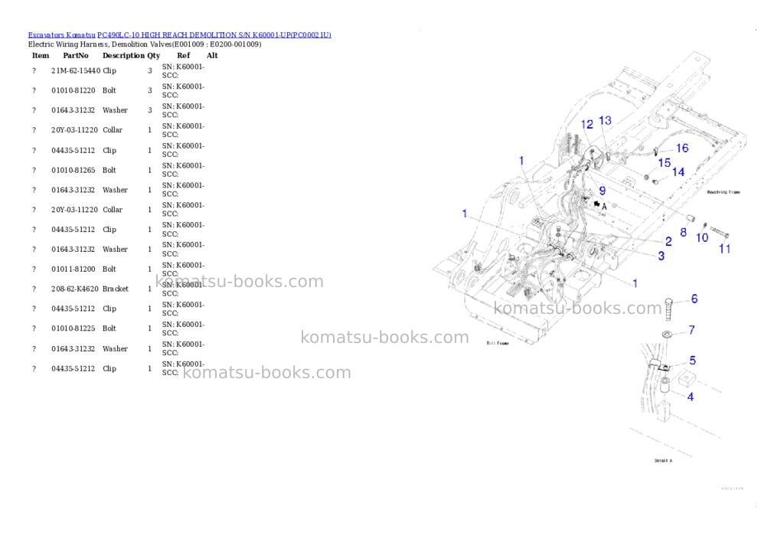Select part number 21M-62-15440
Image resolution: width=784 pixels, height=555 pixels.
(76, 71)
